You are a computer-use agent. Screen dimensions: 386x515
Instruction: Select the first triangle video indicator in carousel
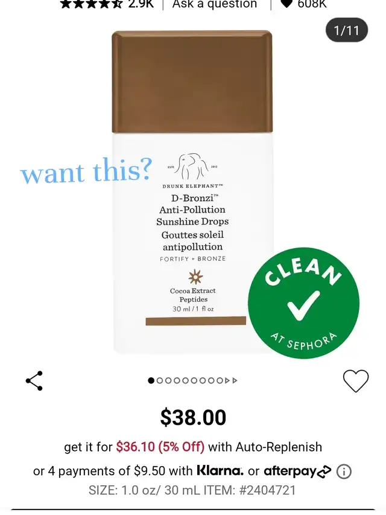coord(227,381)
